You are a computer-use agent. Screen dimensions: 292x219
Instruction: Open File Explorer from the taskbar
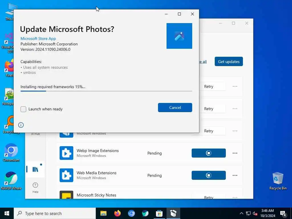pos(103,213)
